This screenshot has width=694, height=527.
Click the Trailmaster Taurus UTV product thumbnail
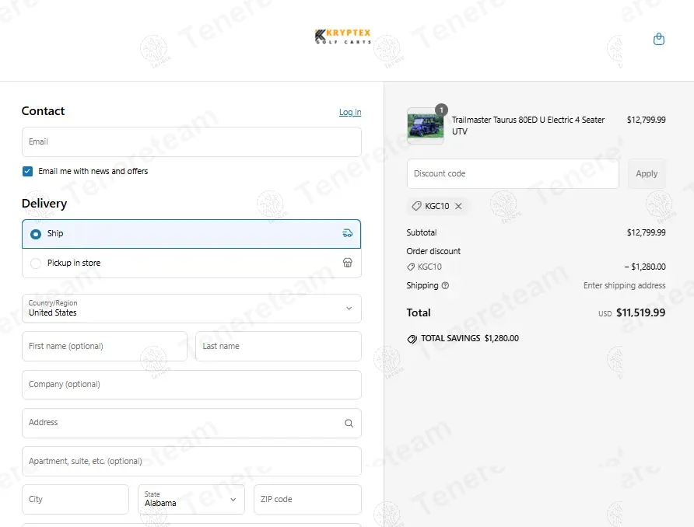tap(426, 126)
